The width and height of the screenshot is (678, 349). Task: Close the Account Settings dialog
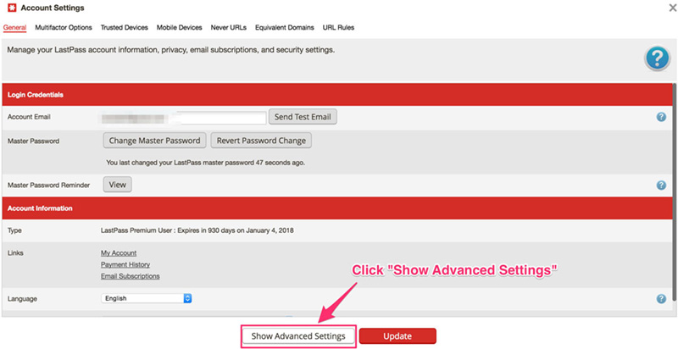click(672, 8)
